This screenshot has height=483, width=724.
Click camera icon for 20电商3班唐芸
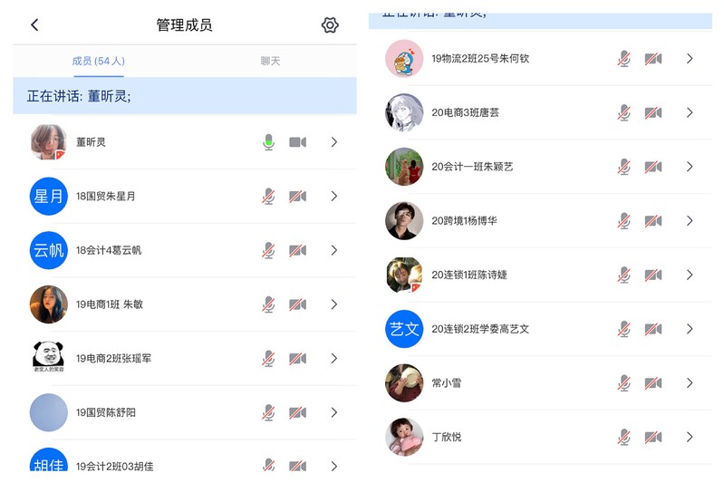[653, 112]
